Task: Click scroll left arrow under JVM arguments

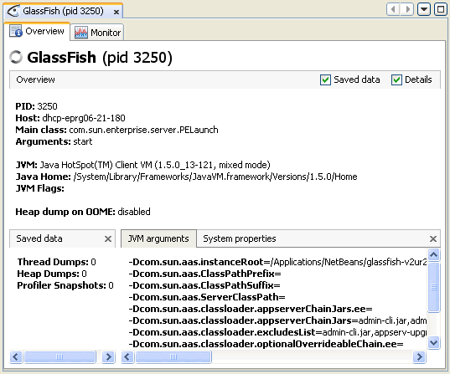Action: (x=127, y=356)
